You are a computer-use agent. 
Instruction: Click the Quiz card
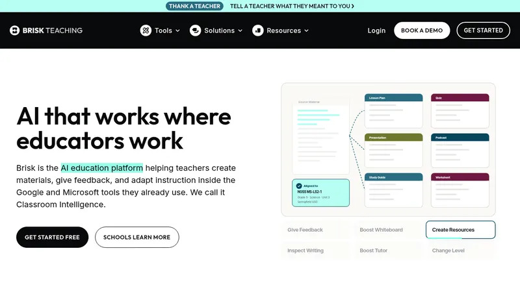click(x=460, y=111)
